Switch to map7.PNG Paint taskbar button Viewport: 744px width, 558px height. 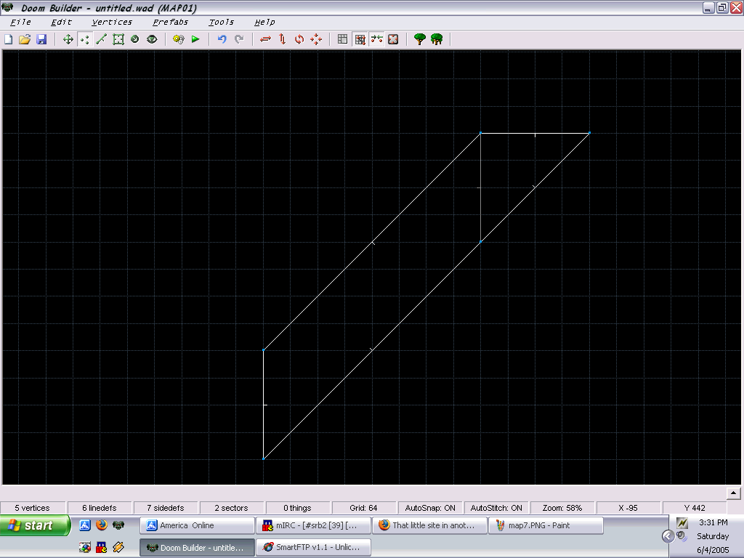[x=546, y=525]
